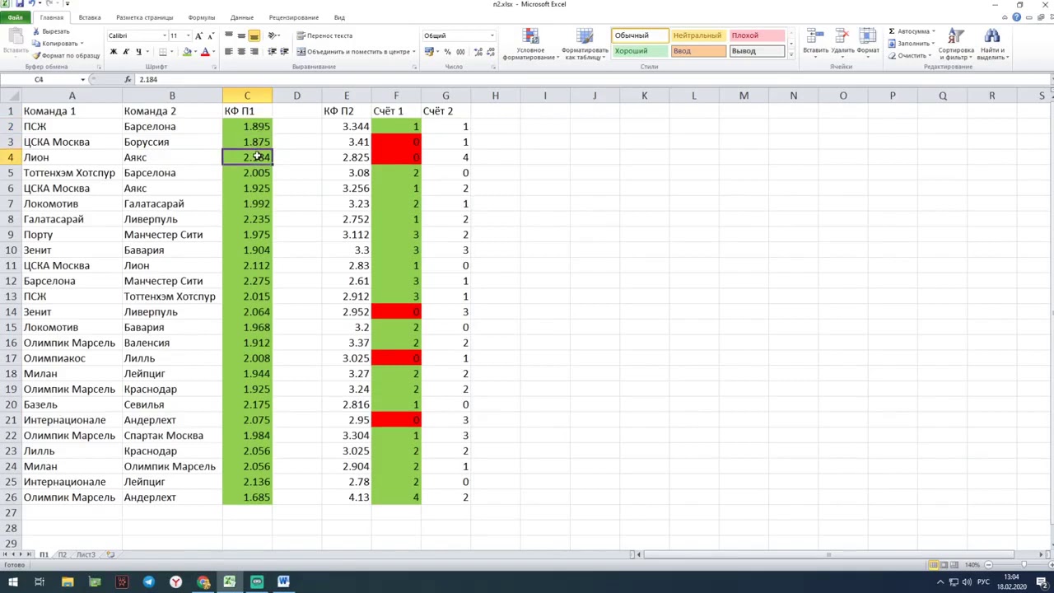Decrease font size with the small A button
1054x593 pixels.
pos(210,35)
